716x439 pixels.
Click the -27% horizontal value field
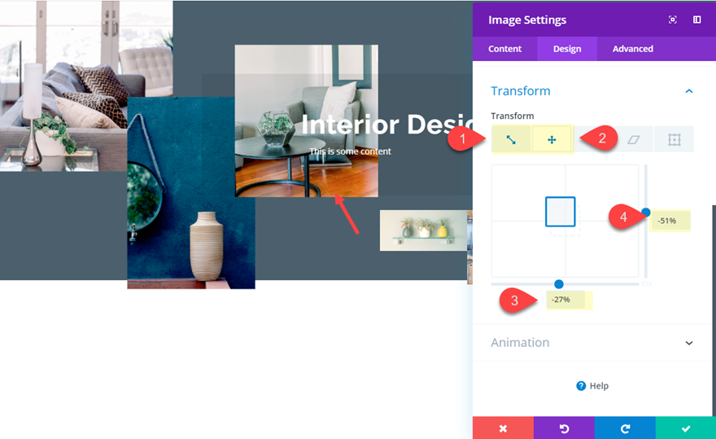[565, 300]
